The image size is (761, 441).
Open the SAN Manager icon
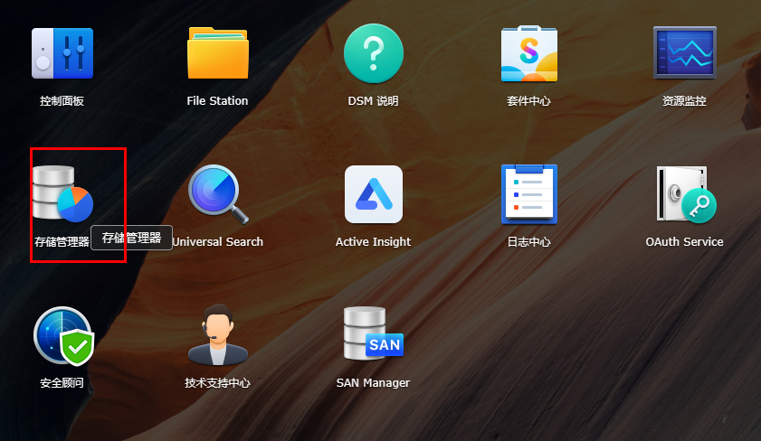pos(373,333)
